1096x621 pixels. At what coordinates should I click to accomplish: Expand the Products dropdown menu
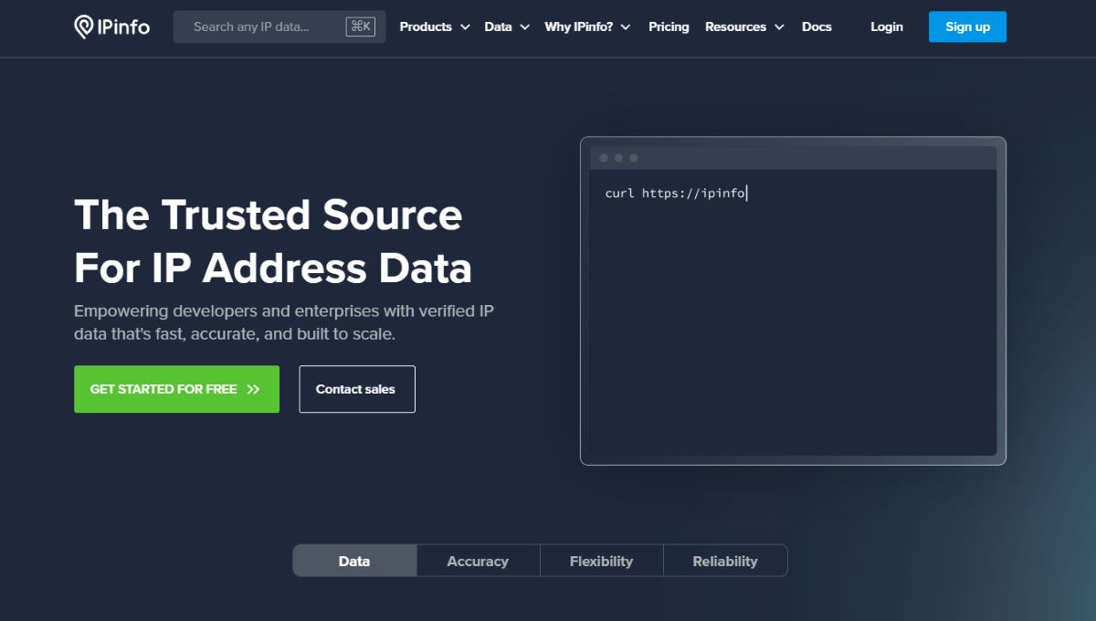(434, 26)
